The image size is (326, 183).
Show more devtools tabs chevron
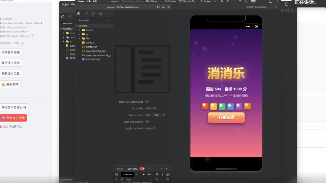point(137,175)
